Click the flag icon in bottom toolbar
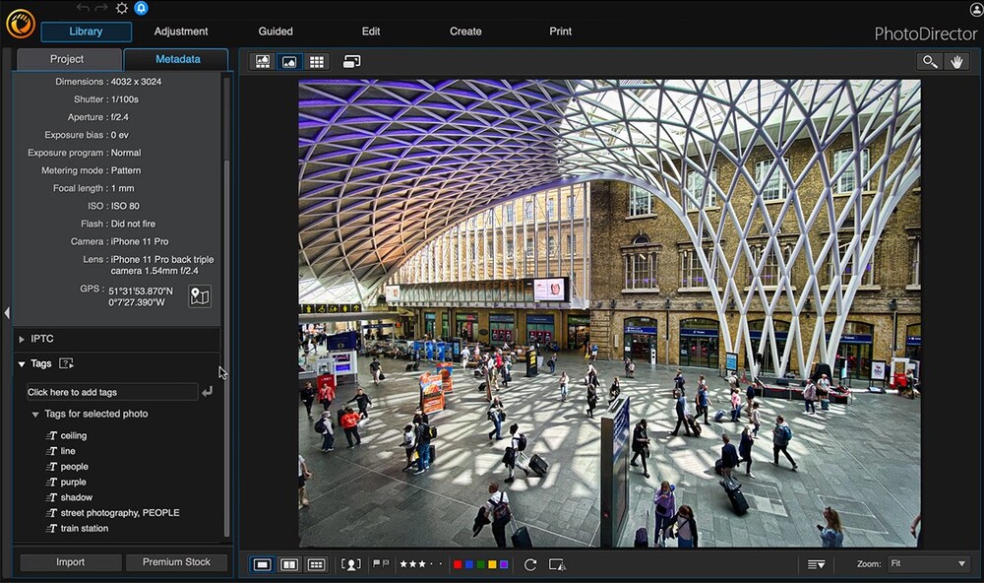This screenshot has width=984, height=583. tap(377, 563)
